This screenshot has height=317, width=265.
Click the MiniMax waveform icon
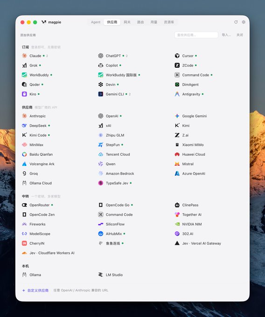pos(24,145)
